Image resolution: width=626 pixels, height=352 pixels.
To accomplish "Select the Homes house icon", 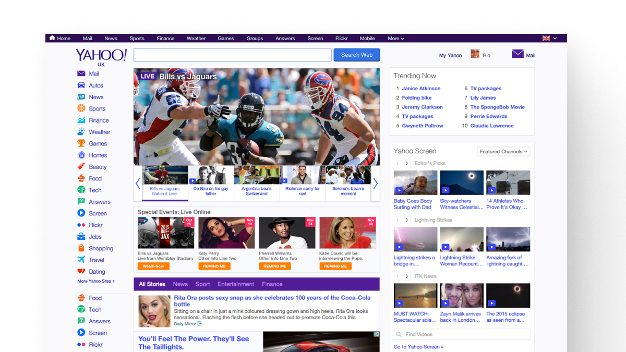I will pos(81,155).
